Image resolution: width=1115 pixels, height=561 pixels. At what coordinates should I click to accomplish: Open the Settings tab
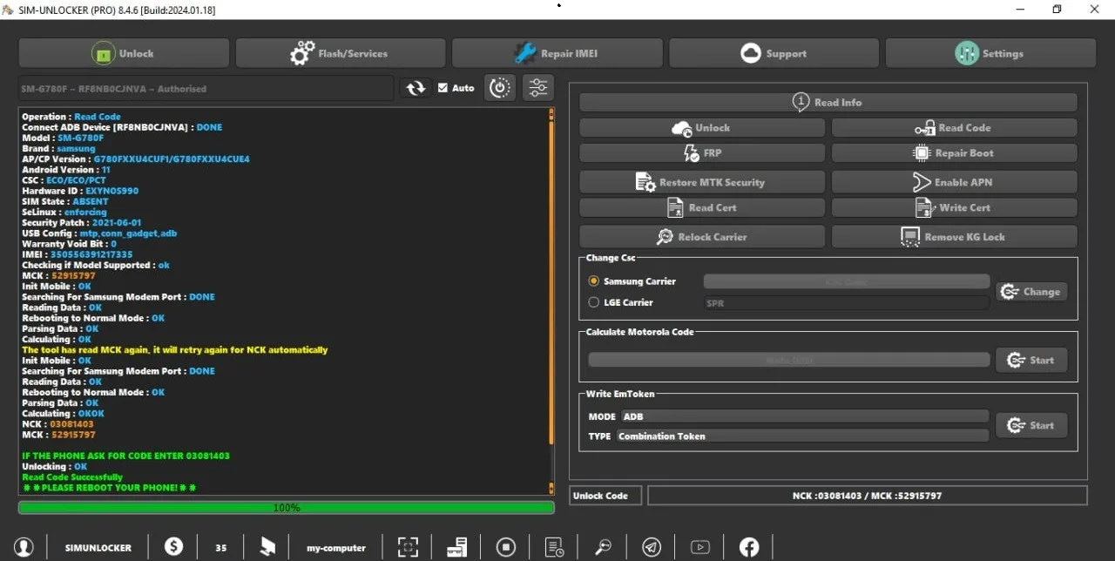(990, 53)
